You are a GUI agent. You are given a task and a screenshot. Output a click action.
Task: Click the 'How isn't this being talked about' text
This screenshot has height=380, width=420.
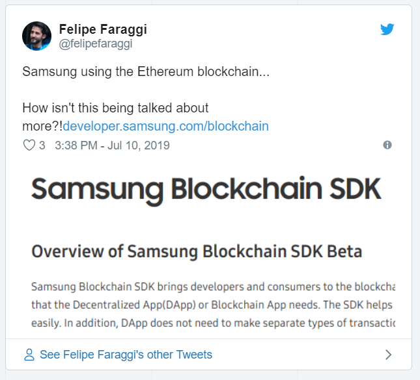(x=115, y=108)
